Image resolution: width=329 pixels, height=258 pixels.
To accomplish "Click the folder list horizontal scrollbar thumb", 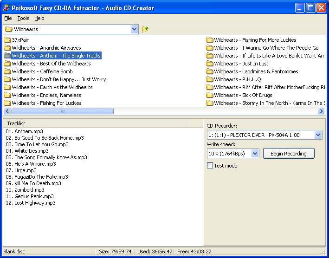I will pos(62,111).
